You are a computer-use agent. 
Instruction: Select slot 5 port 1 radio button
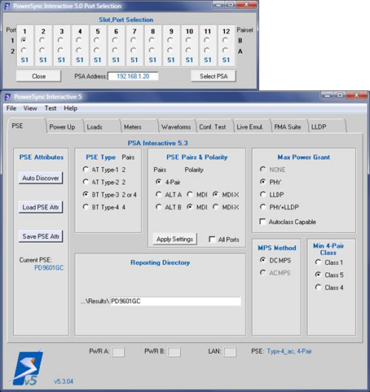pos(97,40)
